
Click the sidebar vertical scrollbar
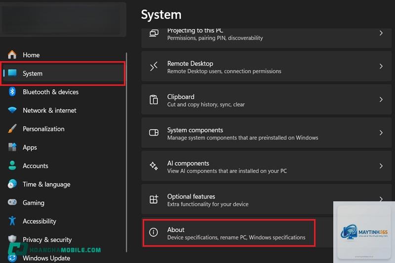(x=126, y=152)
